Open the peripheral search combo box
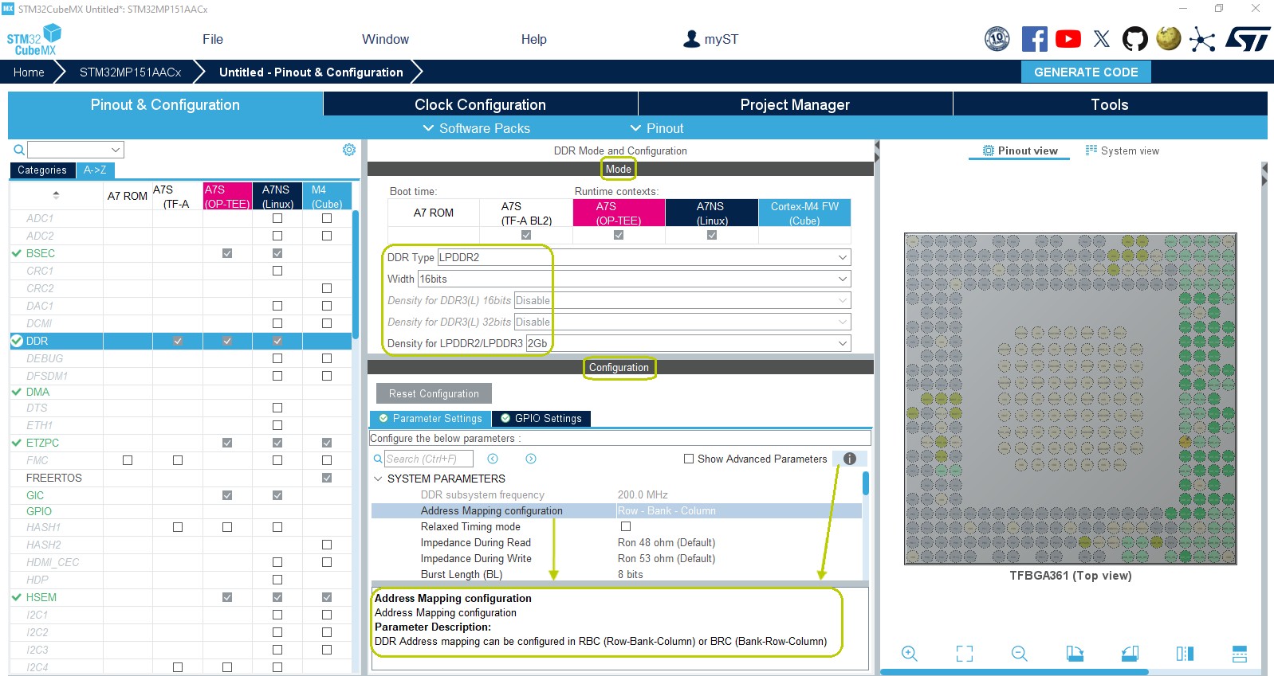 [x=76, y=150]
